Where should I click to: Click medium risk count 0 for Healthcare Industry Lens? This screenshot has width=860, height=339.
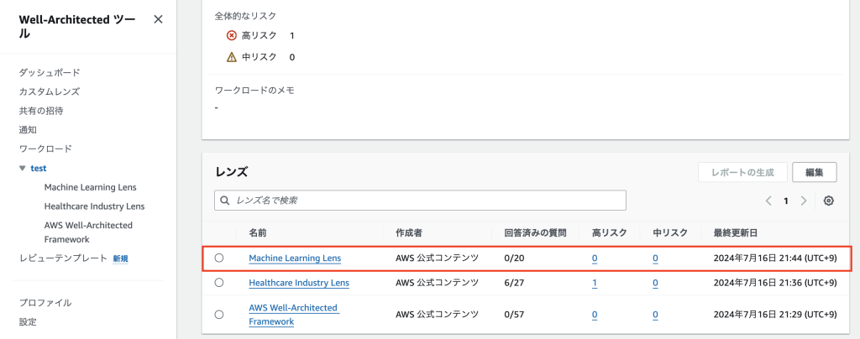[x=655, y=283]
